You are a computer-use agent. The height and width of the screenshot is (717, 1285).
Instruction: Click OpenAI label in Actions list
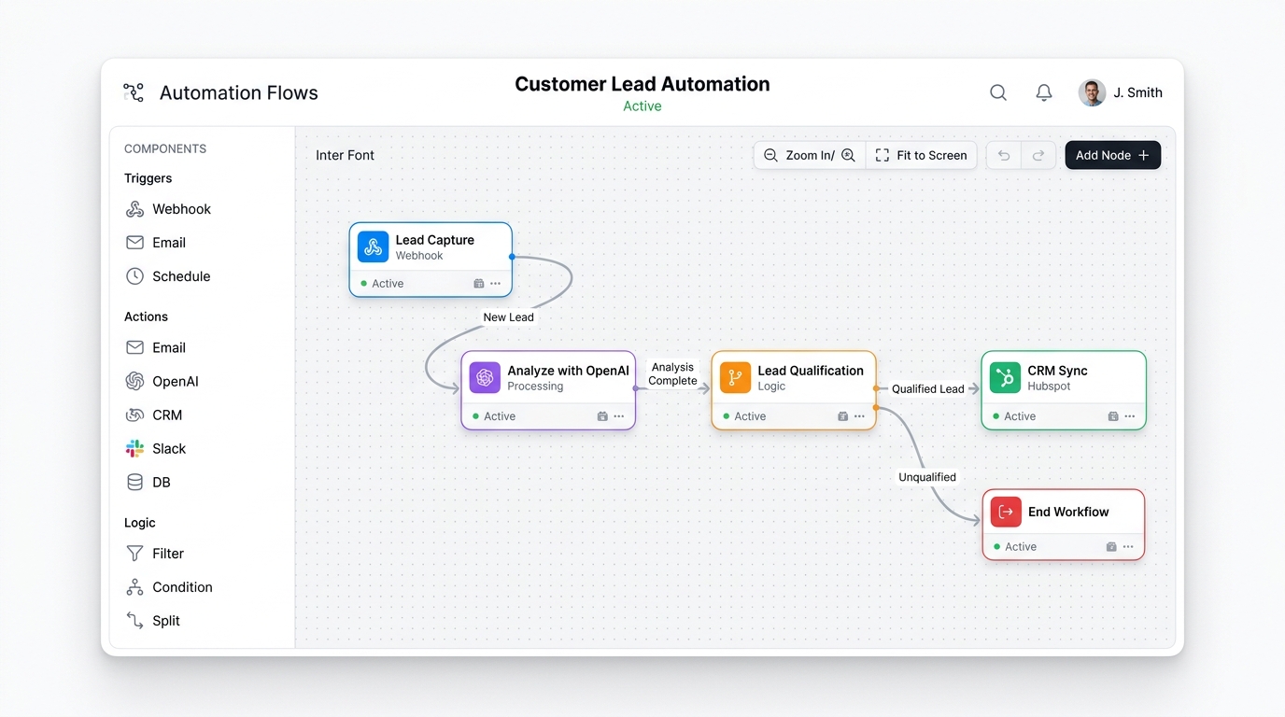point(176,381)
